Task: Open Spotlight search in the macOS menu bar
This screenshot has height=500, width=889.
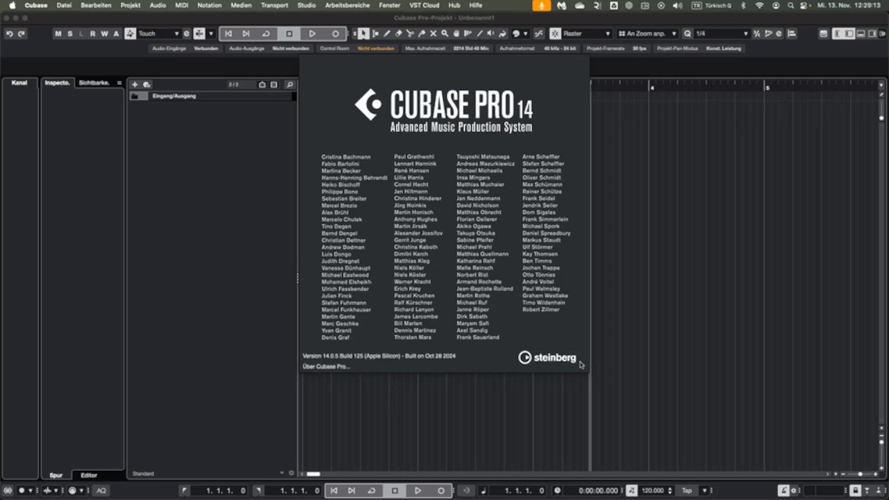Action: (x=790, y=5)
